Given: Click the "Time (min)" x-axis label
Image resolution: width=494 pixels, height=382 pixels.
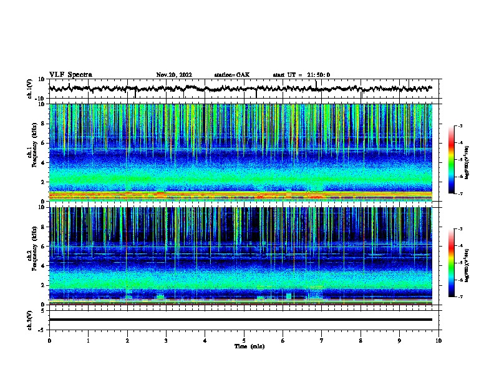Looking at the screenshot, I should [249, 346].
